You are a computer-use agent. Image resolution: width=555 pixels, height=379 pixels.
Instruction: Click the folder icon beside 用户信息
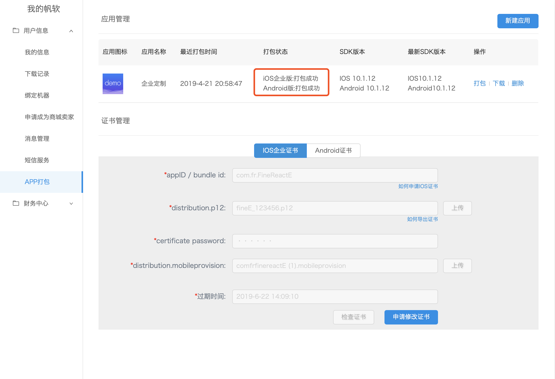click(16, 31)
